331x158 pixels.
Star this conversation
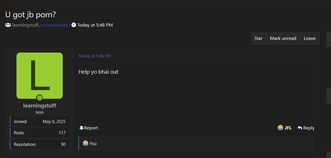pos(258,38)
